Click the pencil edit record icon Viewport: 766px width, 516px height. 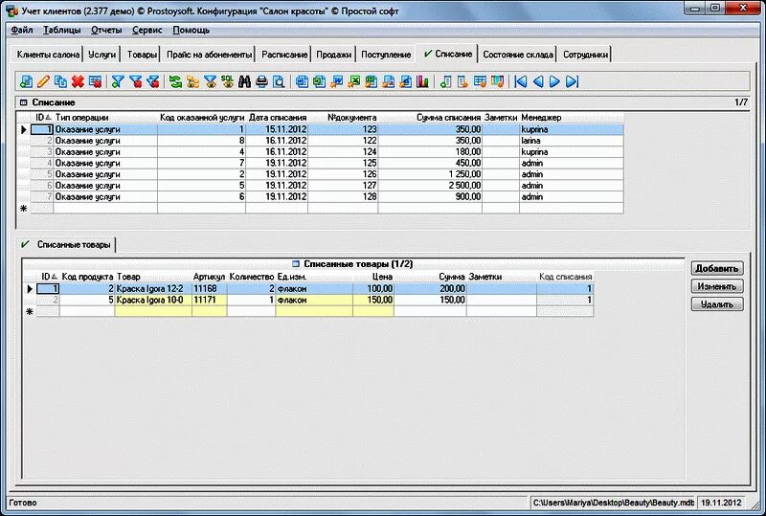[43, 81]
